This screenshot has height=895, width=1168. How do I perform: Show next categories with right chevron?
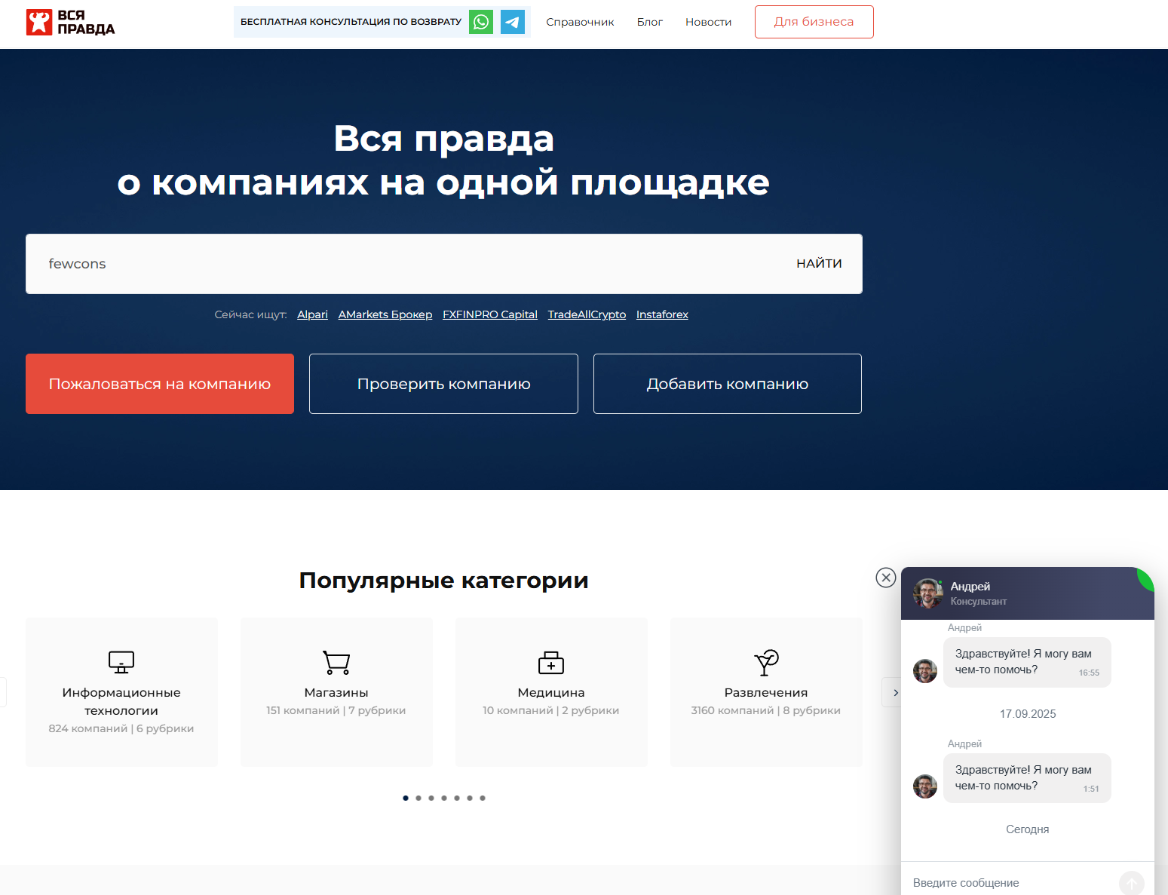895,692
